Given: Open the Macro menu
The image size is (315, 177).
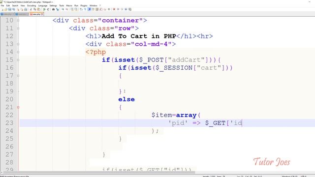Looking at the screenshot, I should (x=69, y=5).
